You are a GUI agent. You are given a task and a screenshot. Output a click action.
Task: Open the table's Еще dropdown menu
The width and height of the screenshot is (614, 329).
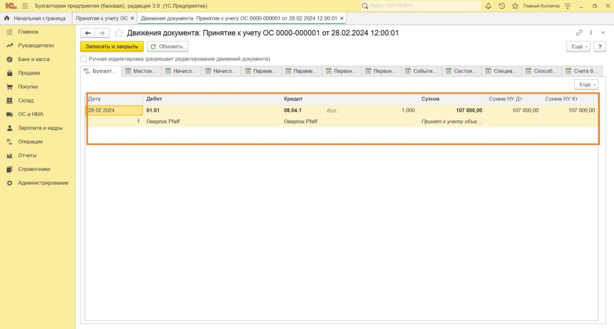pos(586,85)
